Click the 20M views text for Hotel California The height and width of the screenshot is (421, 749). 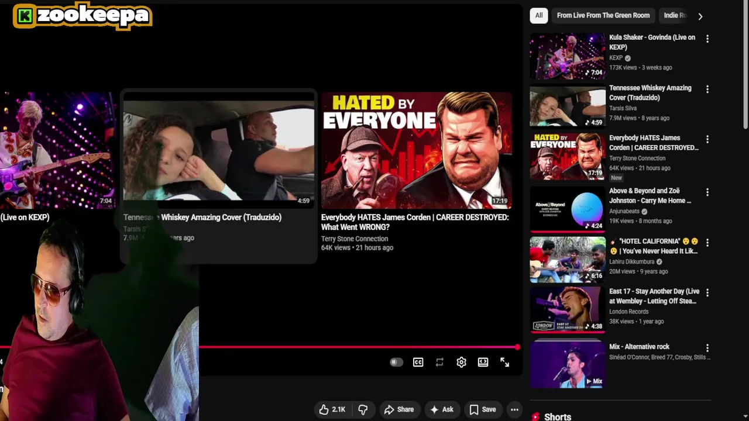point(622,271)
